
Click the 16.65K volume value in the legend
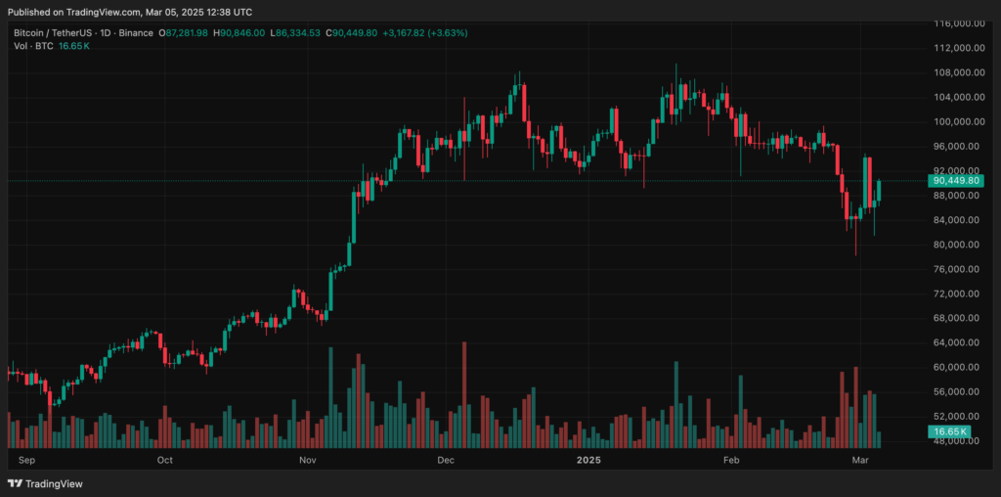point(76,46)
